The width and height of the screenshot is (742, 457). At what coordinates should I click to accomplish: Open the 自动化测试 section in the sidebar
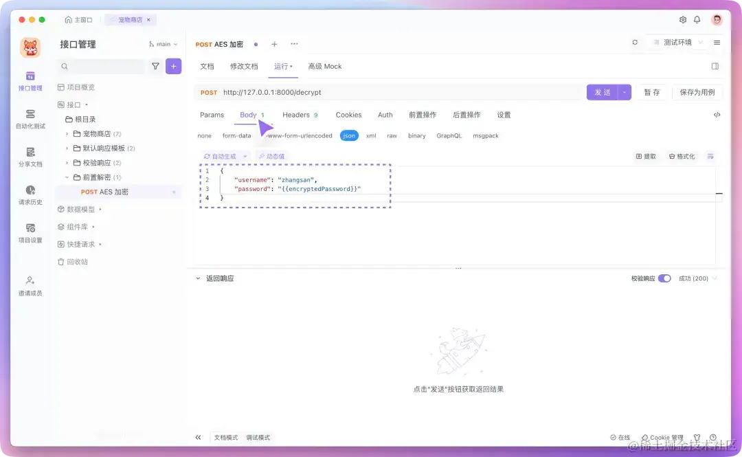pyautogui.click(x=29, y=118)
